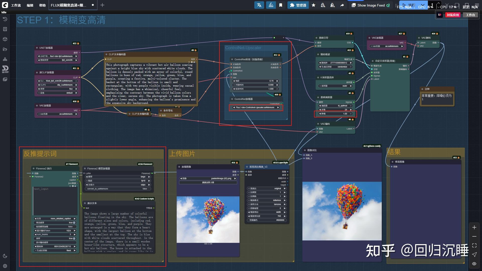Image resolution: width=482 pixels, height=271 pixels.
Task: Toggle the dark theme moon icon
Action: 5,256
